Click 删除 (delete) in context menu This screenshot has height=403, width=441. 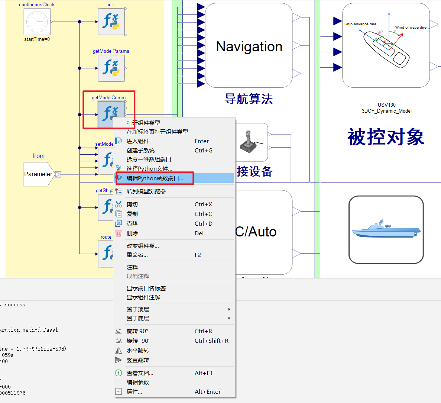click(x=174, y=233)
